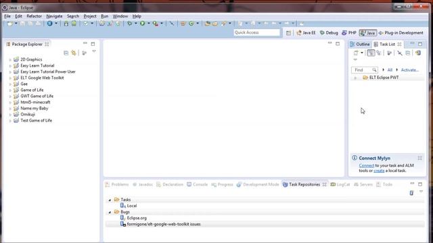Screen dimensions: 433x243
Task: Click Collapse All icon in Task List
Action: [x=408, y=53]
